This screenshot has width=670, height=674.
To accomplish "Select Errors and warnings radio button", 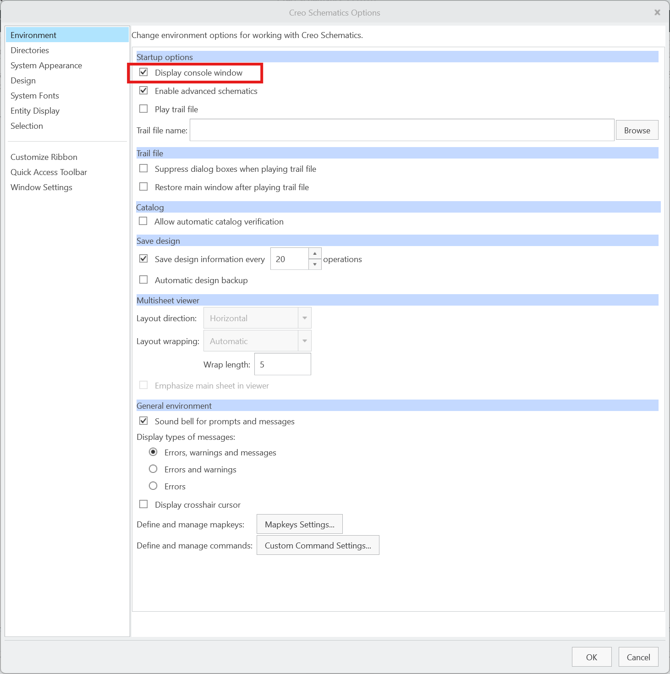I will coord(153,469).
